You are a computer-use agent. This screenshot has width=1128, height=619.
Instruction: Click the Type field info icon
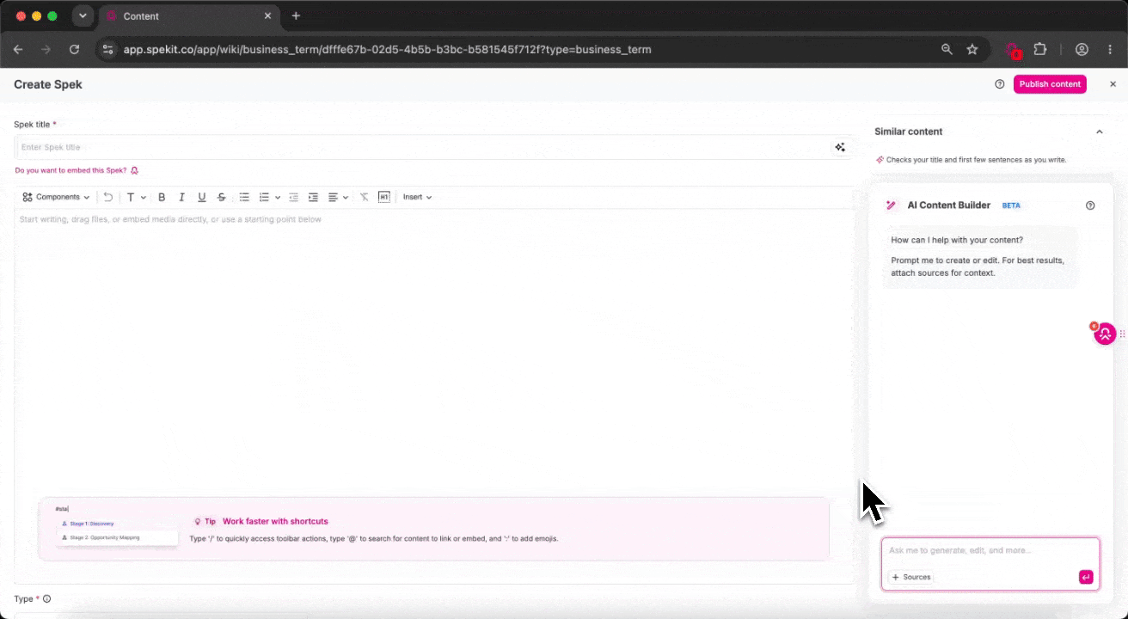coord(46,599)
